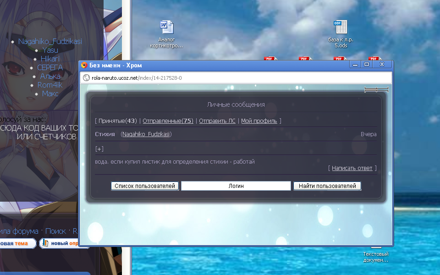Click the Написать ответ reply link
440x275 pixels.
(x=352, y=168)
